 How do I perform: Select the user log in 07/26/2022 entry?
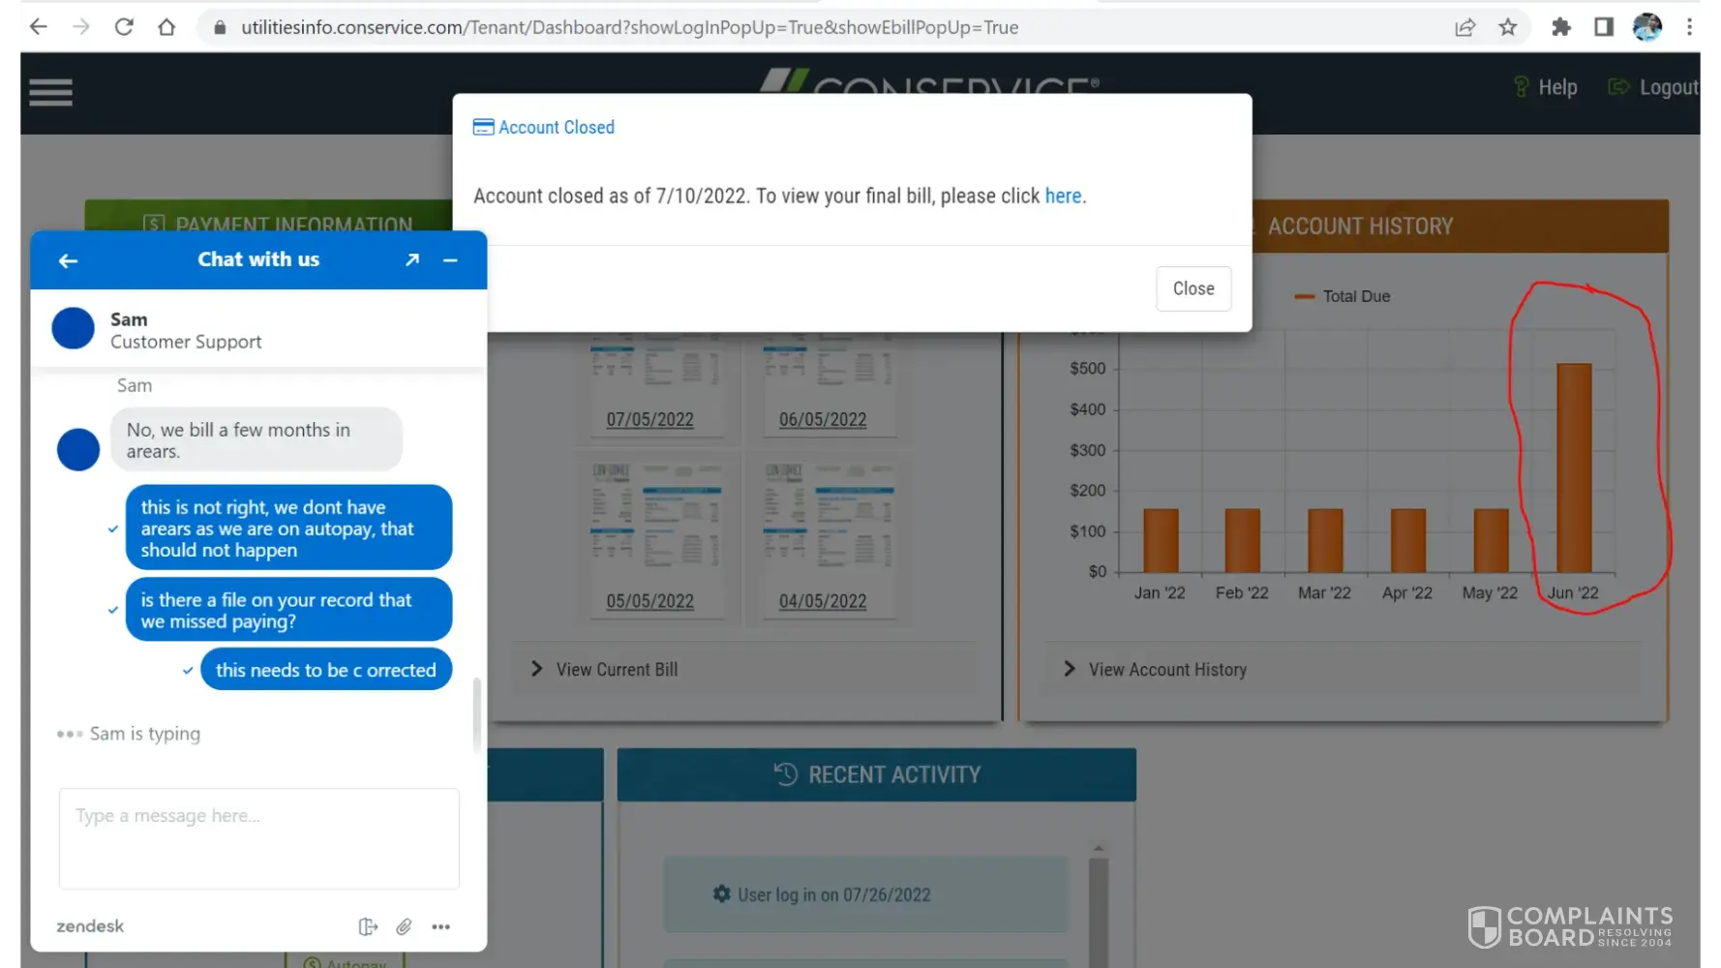pos(866,894)
